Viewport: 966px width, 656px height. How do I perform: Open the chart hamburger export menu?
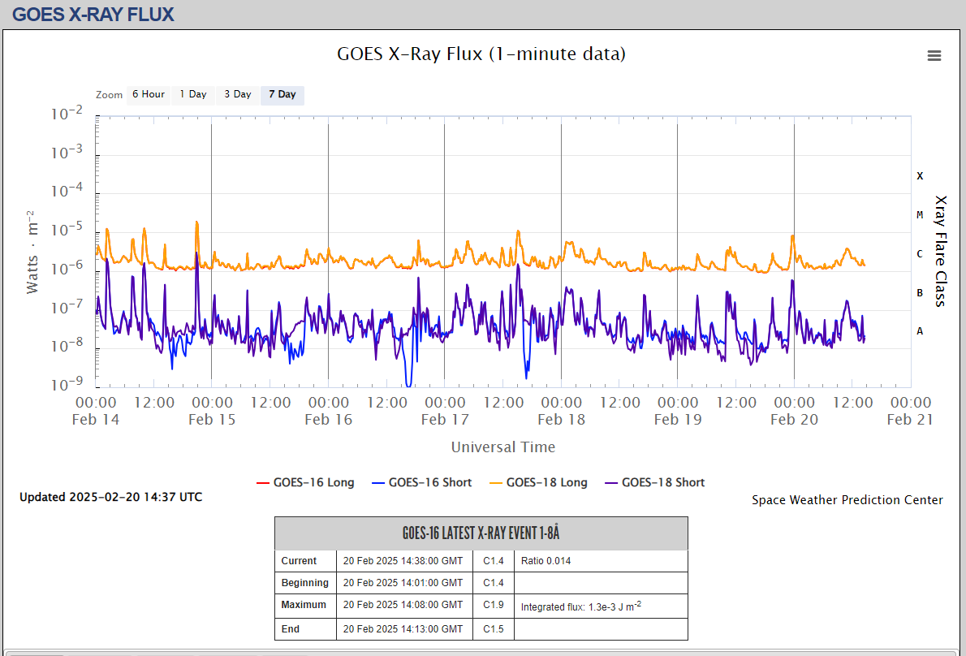pos(934,55)
